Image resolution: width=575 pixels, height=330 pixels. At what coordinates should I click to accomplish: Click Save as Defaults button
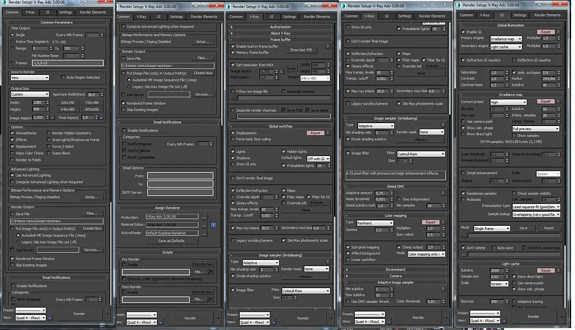click(x=171, y=241)
